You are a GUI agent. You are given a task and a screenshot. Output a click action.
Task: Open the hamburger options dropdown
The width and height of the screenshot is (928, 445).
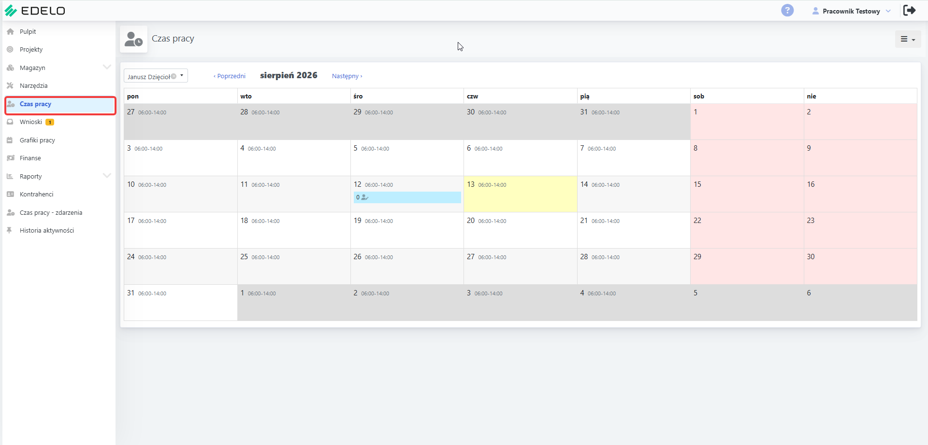coord(908,39)
